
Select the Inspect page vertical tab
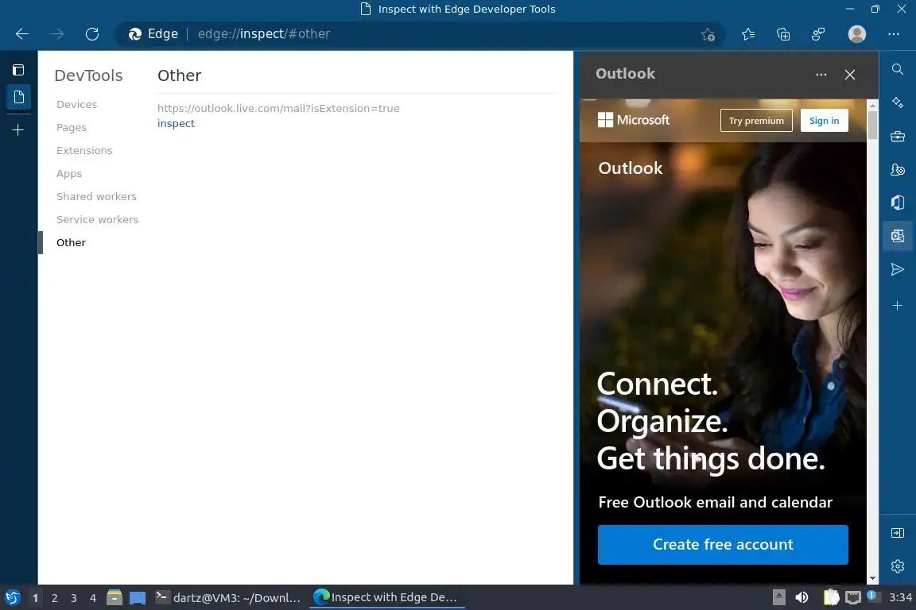19,97
